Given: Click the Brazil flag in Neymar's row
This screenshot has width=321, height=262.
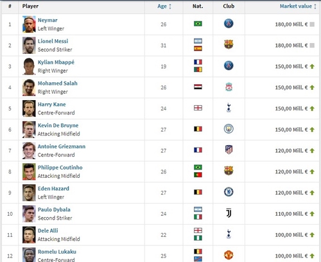Looking at the screenshot, I should pyautogui.click(x=198, y=24).
